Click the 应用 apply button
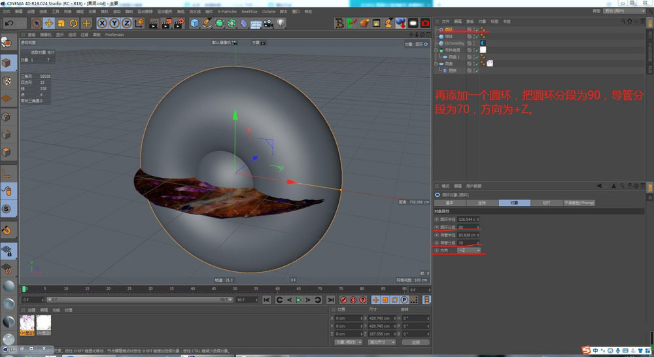The width and height of the screenshot is (654, 357). [415, 342]
